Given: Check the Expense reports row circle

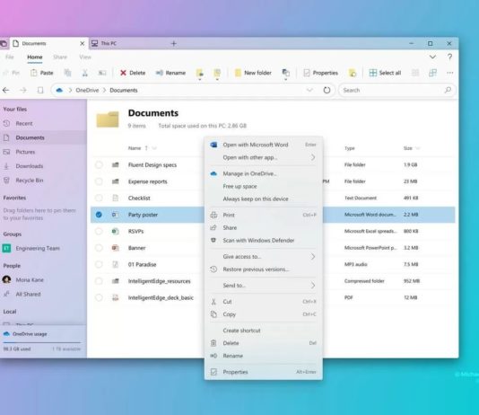Looking at the screenshot, I should click(99, 181).
